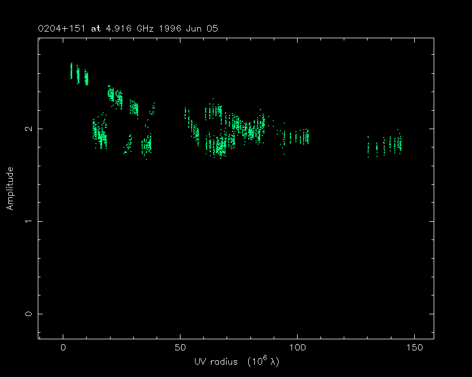
Task: Click the y-axis tick label '0'
Action: tap(28, 314)
